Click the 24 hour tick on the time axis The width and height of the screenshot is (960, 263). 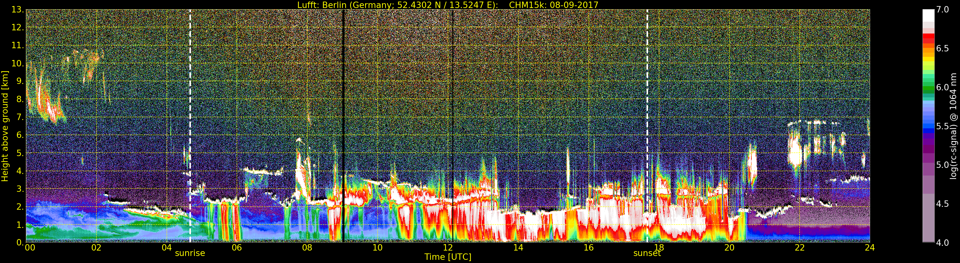coord(869,248)
